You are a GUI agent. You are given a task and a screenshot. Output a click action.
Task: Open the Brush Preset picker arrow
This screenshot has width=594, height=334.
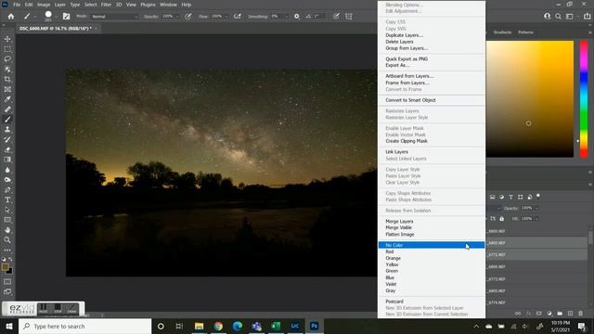56,17
